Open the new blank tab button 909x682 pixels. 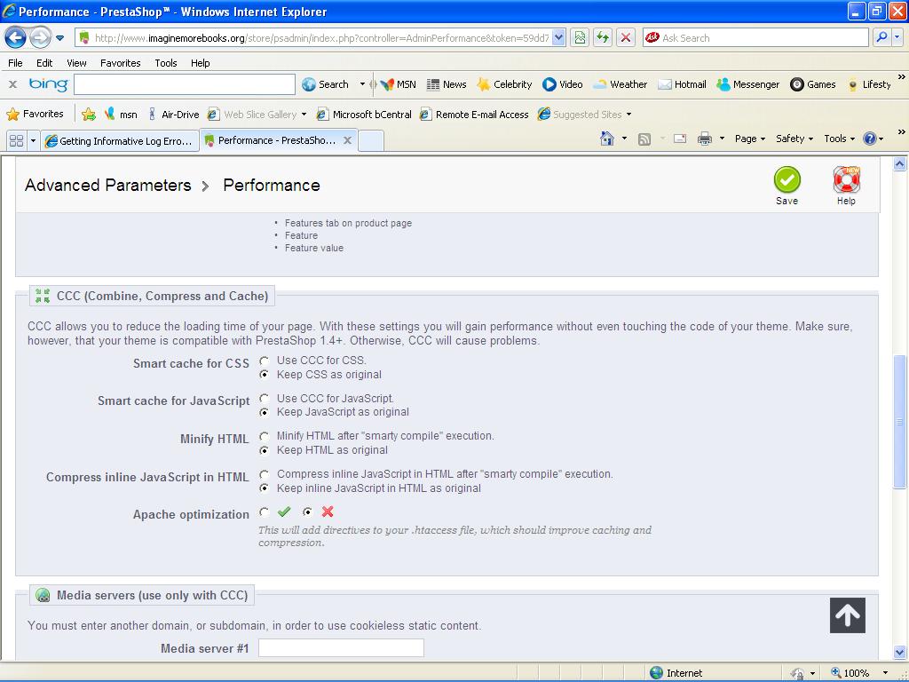click(x=371, y=141)
